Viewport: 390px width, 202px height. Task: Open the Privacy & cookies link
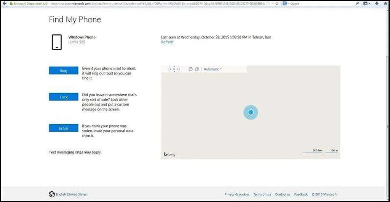pyautogui.click(x=237, y=194)
